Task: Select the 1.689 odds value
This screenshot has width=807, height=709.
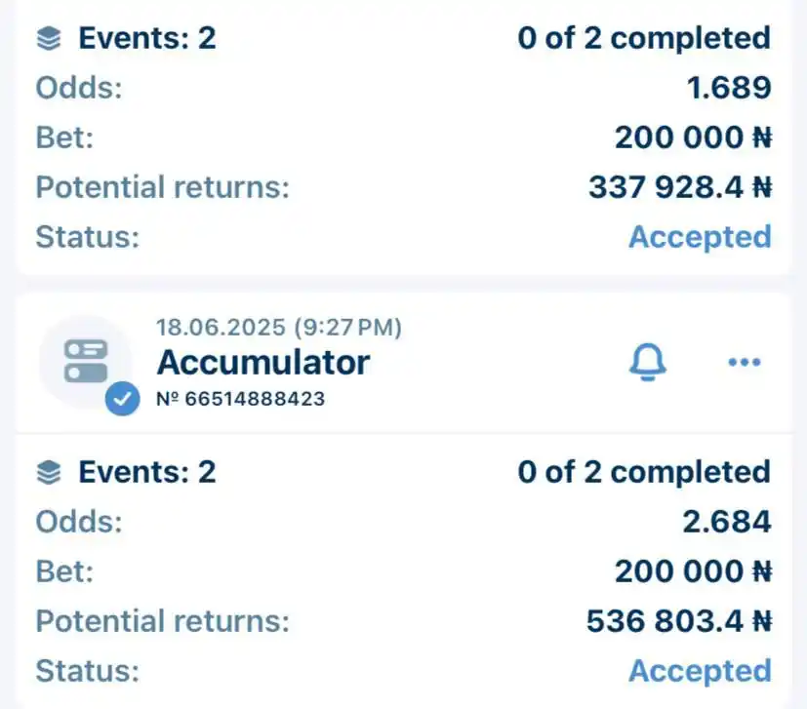Action: pos(729,88)
